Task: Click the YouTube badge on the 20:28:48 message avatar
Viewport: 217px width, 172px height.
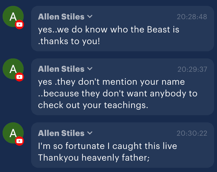Action: [19, 25]
